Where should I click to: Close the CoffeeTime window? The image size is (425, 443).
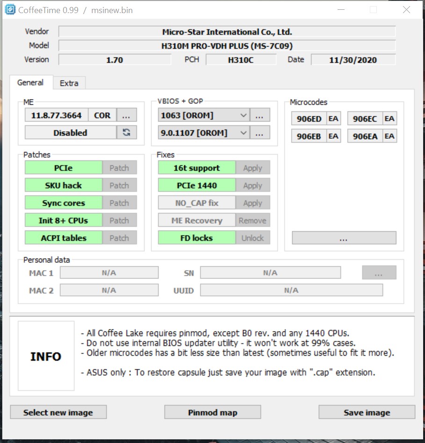[406, 10]
